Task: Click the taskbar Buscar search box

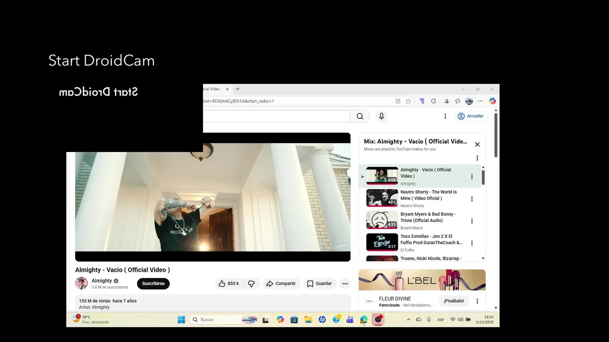Action: (225, 320)
